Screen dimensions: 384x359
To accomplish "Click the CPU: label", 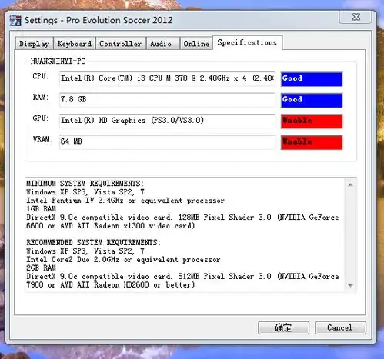I will (x=41, y=76).
